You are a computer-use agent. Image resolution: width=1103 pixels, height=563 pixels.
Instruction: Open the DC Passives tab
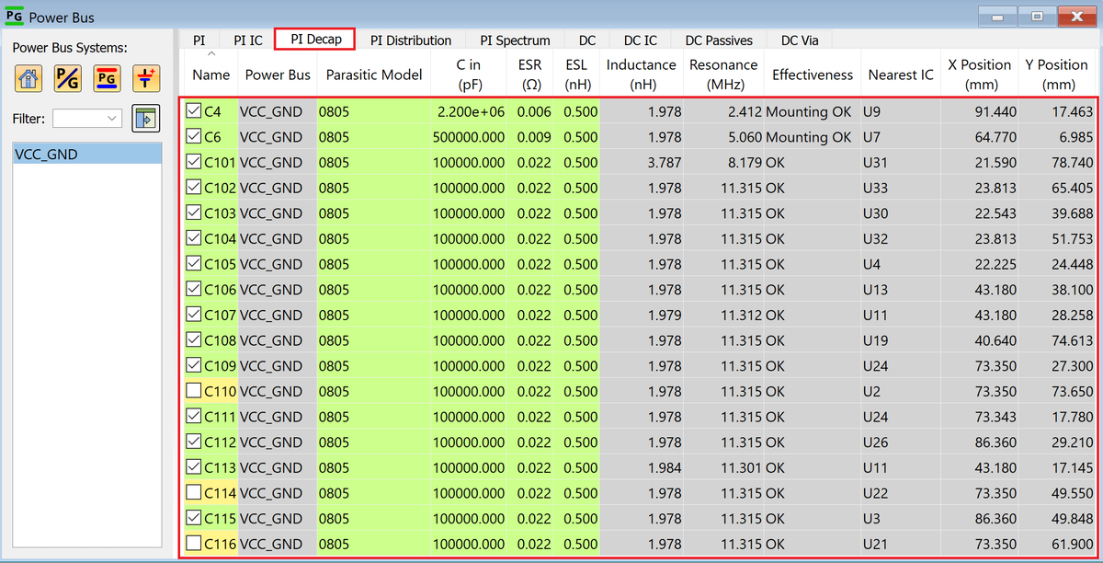click(x=719, y=40)
